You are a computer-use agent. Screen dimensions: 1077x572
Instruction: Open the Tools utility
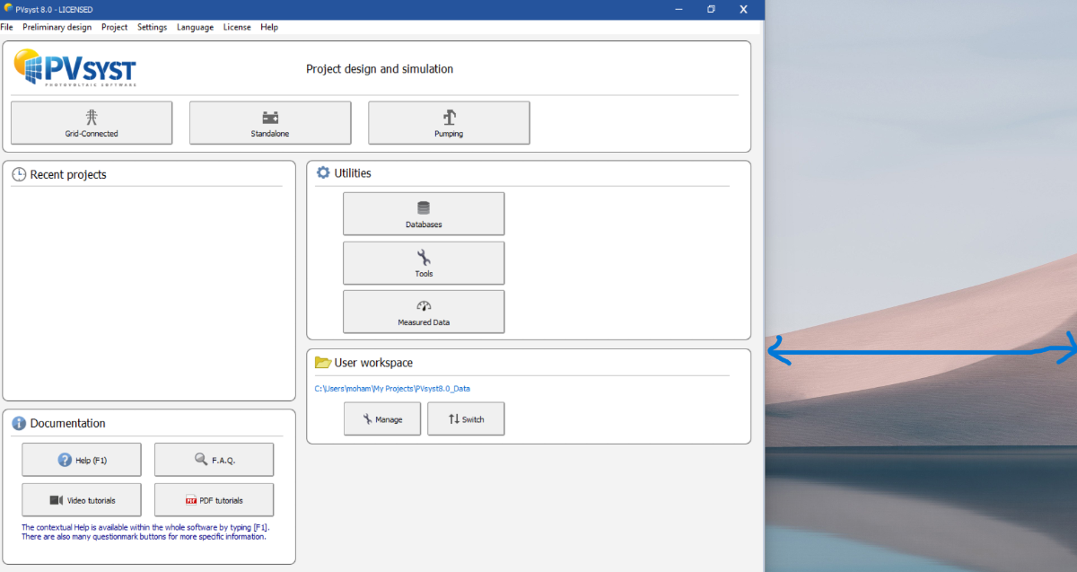(424, 263)
